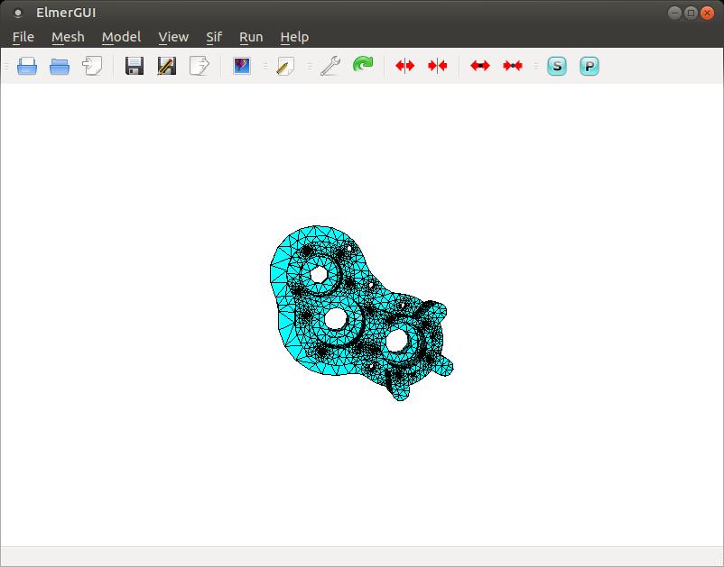Open the Model summary picture icon
This screenshot has width=724, height=567.
(242, 66)
